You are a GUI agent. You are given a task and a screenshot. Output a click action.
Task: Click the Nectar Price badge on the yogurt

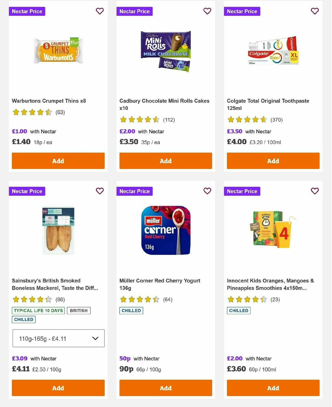click(135, 191)
